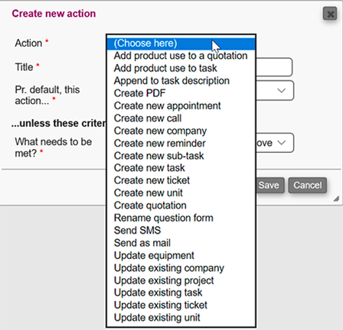Select 'Update existing project' action
This screenshot has height=330, width=343.
coord(181,280)
